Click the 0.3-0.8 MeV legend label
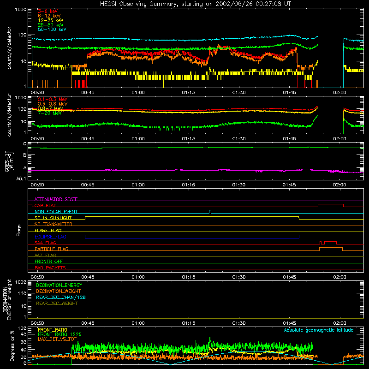The width and height of the screenshot is (369, 369). (53, 104)
